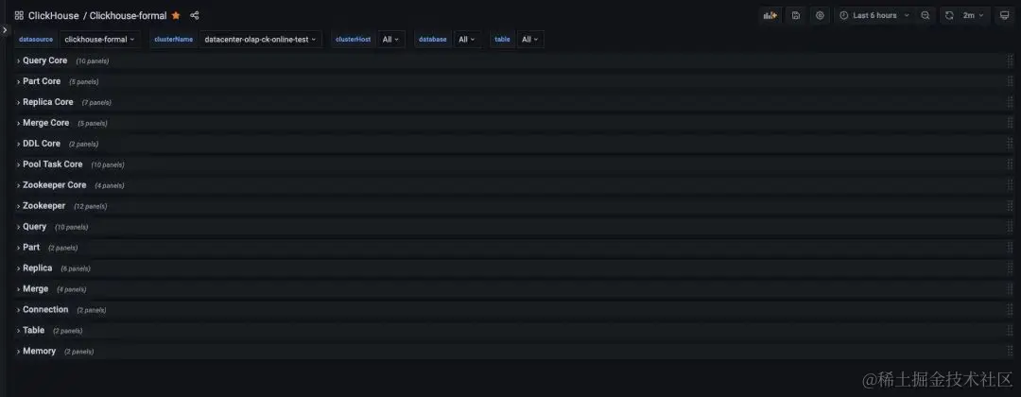This screenshot has width=1021, height=397.
Task: Expand the DDL Core row
Action: [41, 143]
